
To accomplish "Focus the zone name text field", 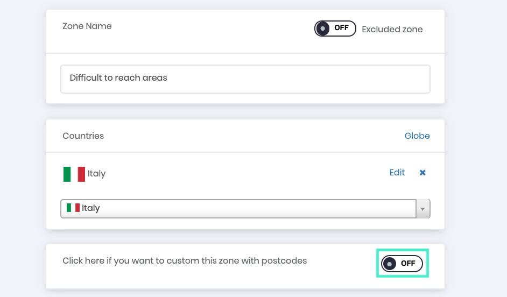I will point(245,79).
